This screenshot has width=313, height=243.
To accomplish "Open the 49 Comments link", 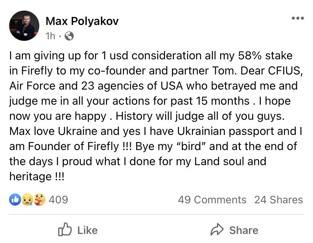I will pos(212,200).
